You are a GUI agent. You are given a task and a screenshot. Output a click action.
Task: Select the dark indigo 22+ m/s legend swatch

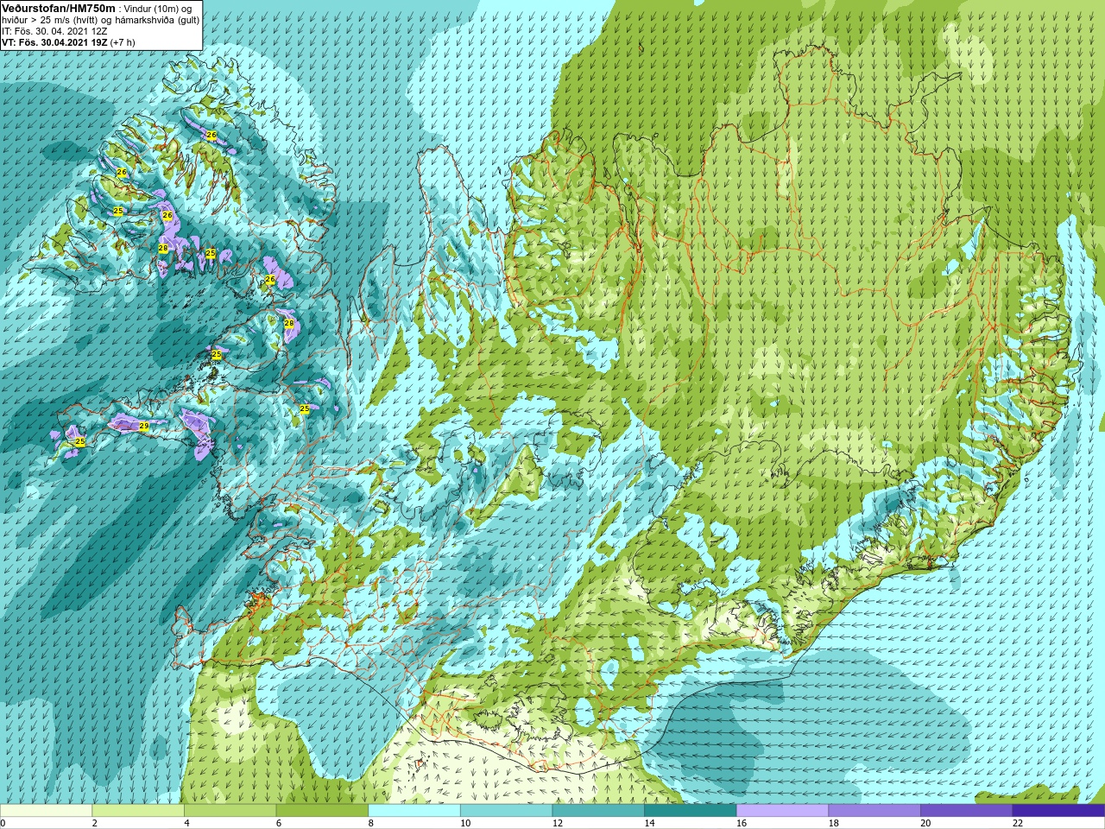click(x=1058, y=810)
